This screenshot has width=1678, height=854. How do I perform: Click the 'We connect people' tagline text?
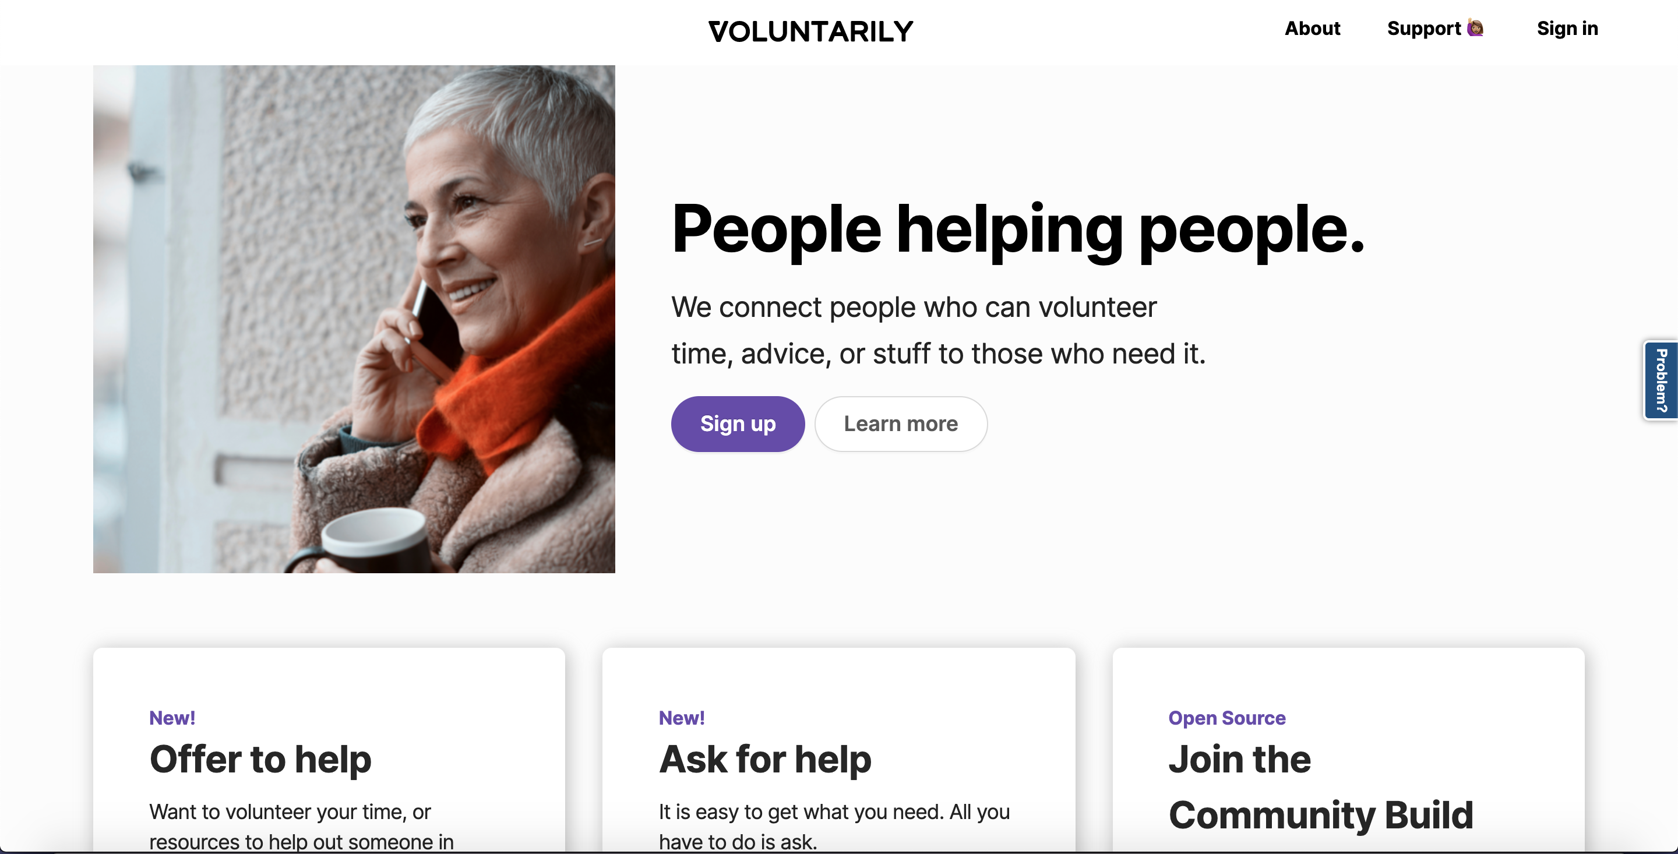[x=938, y=330]
